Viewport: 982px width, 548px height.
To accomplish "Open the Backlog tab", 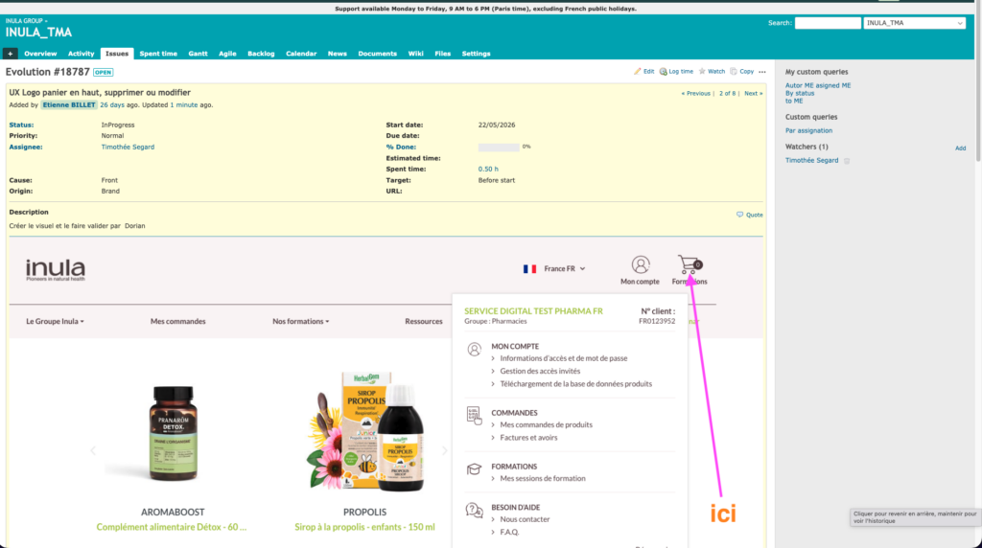I will 261,54.
